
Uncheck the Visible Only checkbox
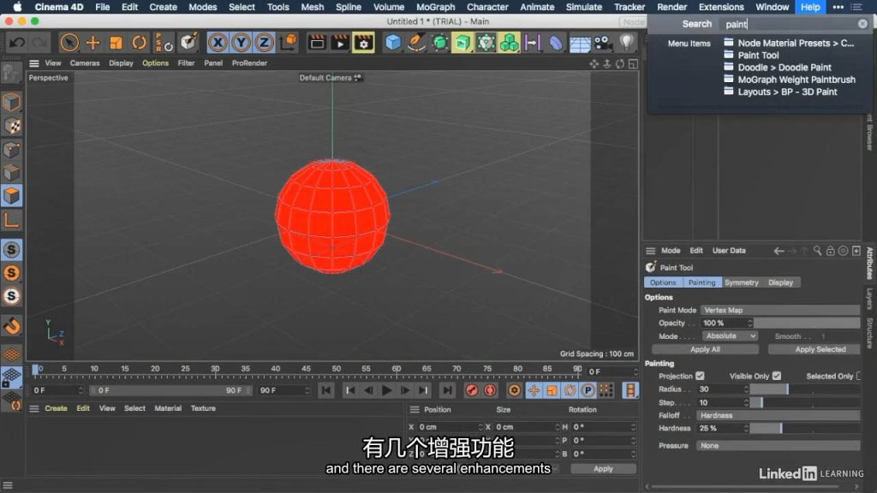point(777,377)
